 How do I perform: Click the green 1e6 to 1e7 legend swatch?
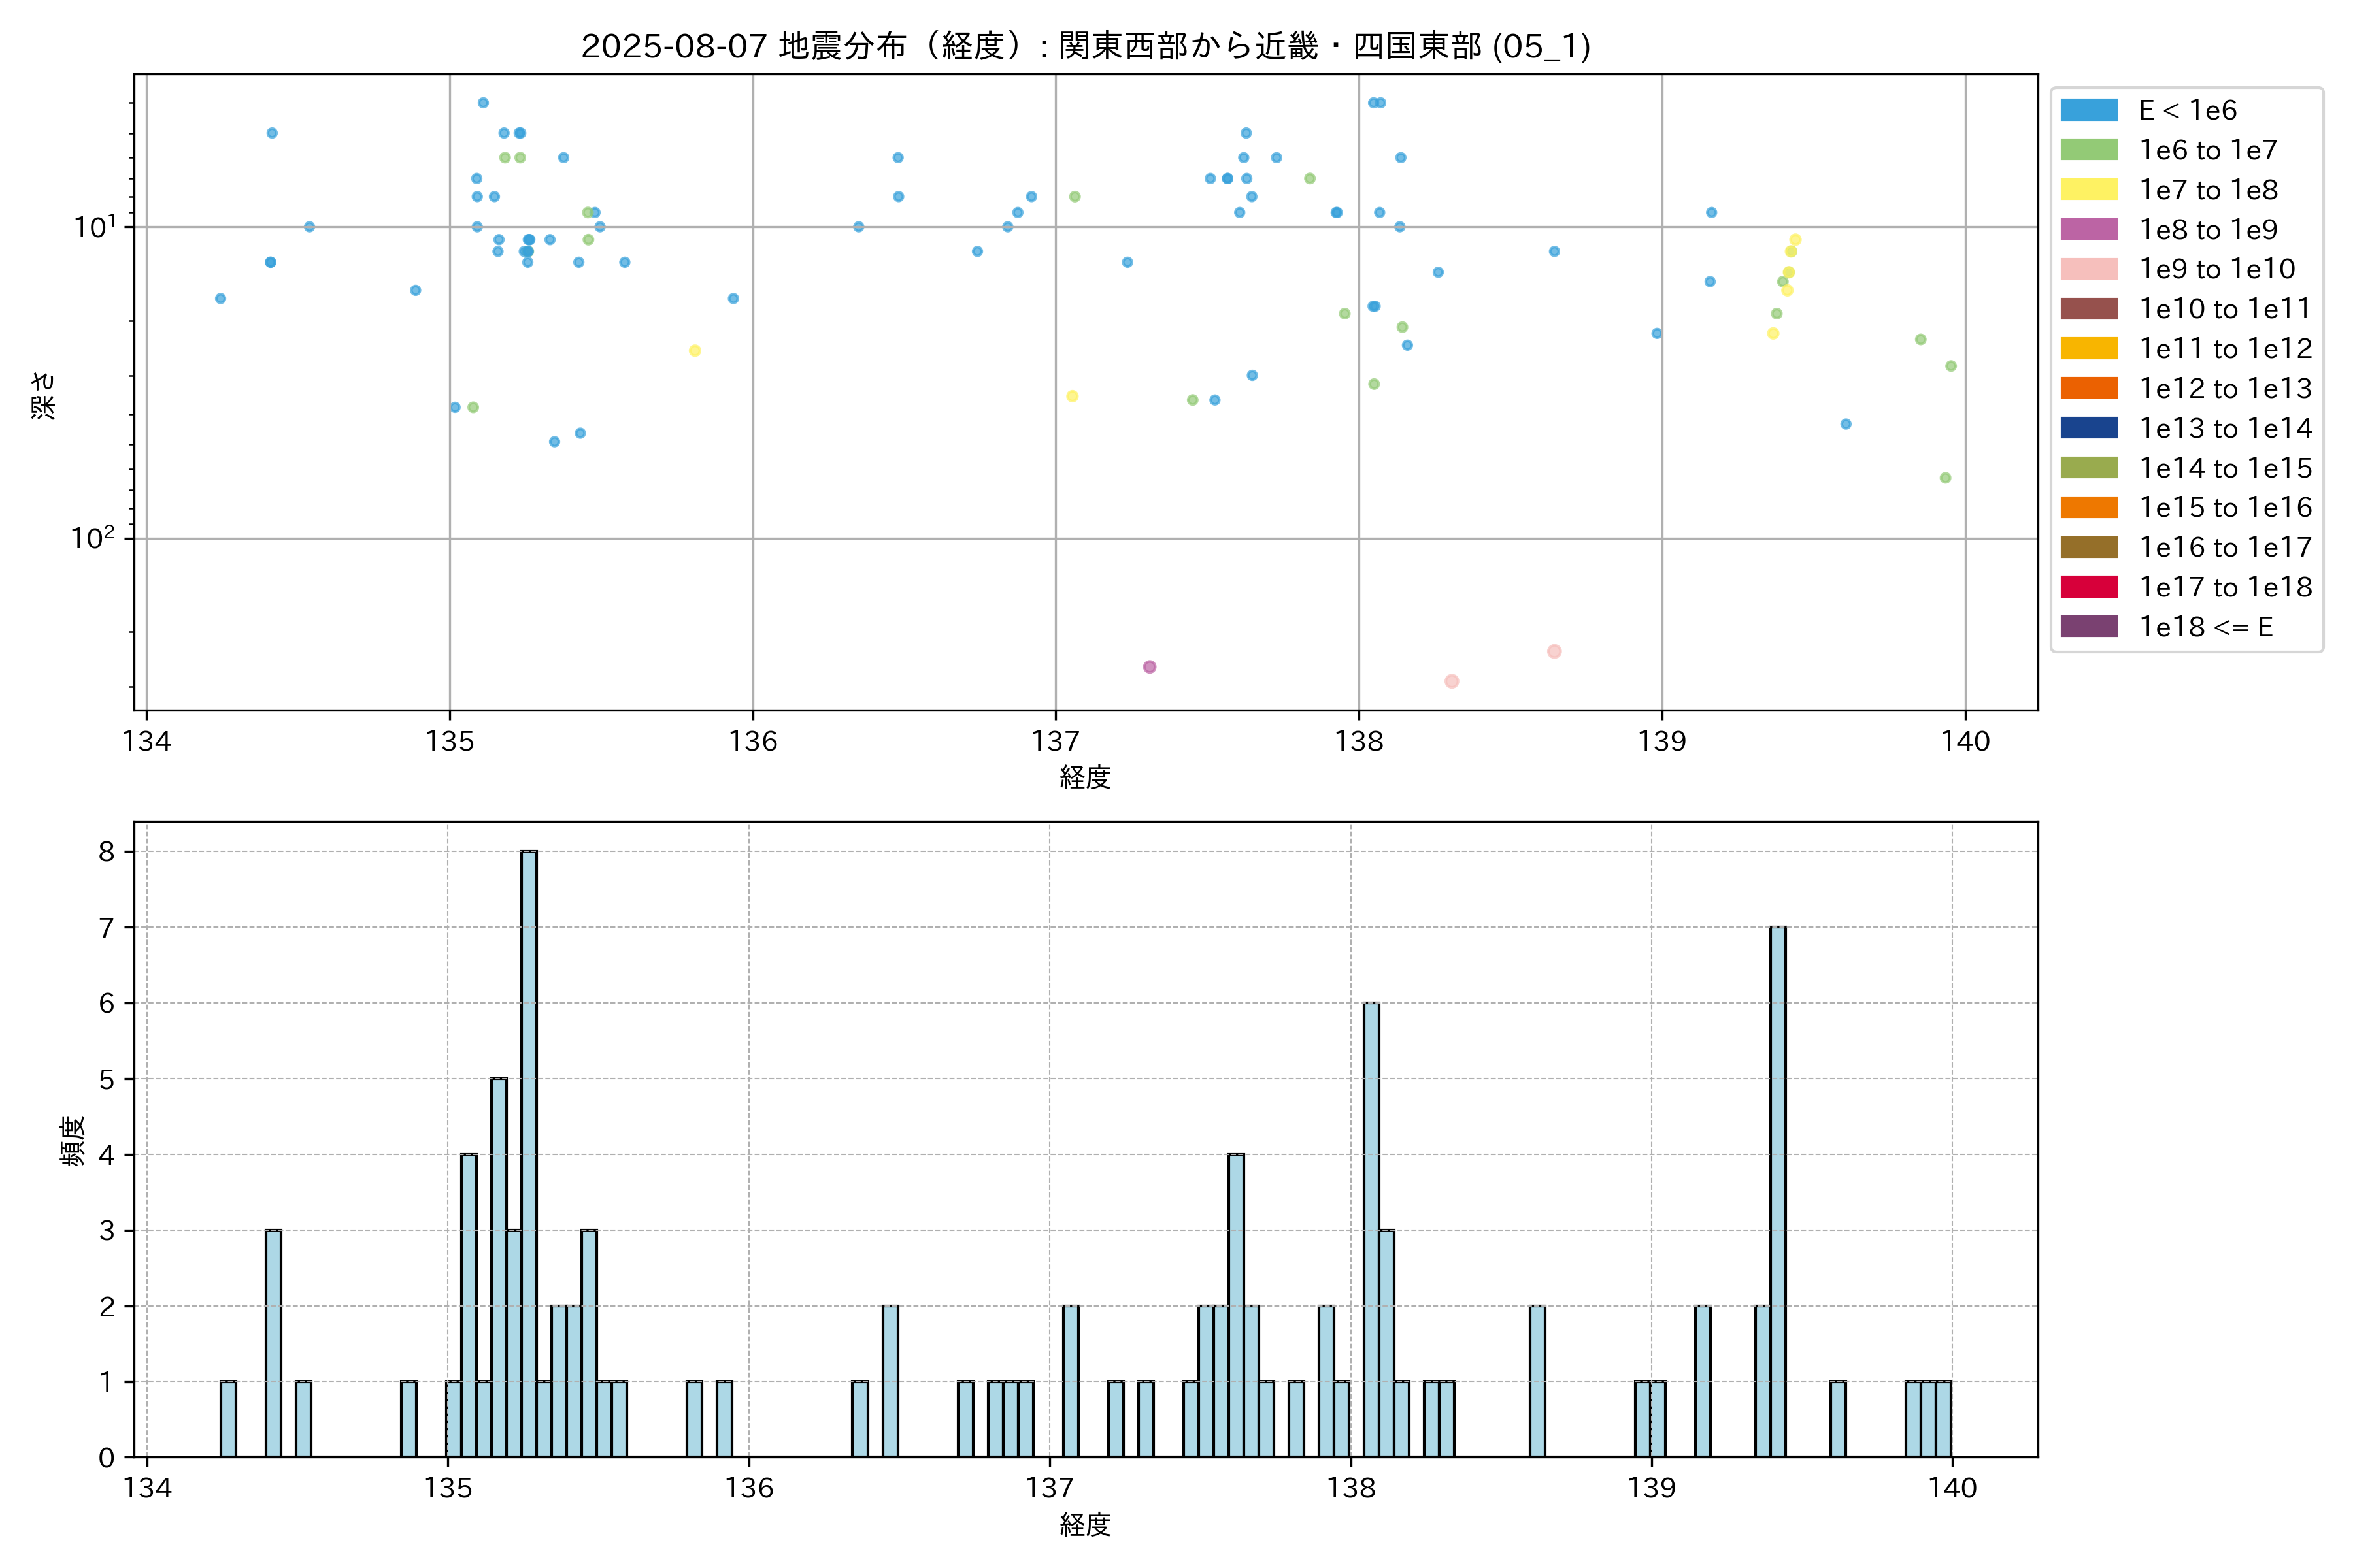tap(2088, 150)
